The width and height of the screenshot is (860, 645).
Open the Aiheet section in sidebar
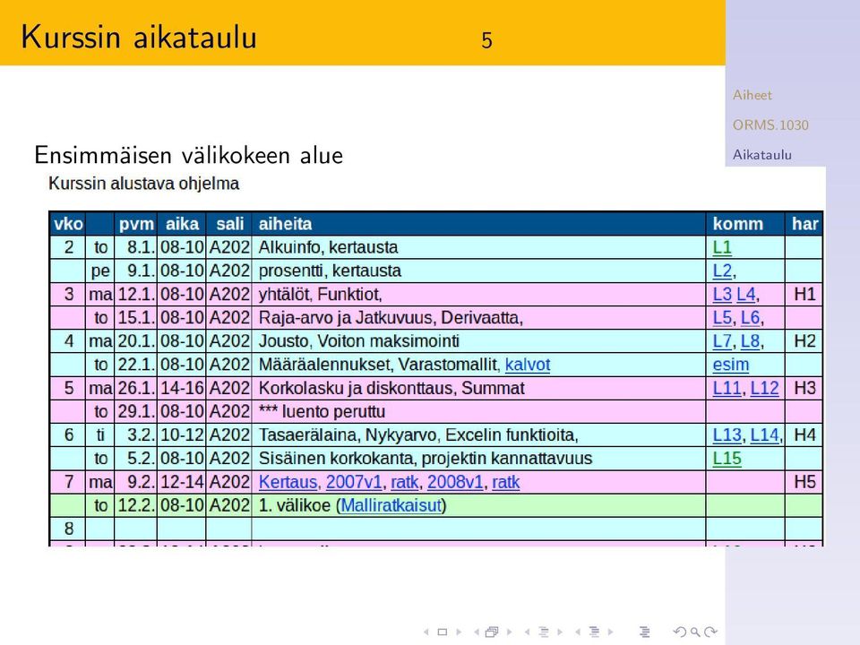point(752,95)
